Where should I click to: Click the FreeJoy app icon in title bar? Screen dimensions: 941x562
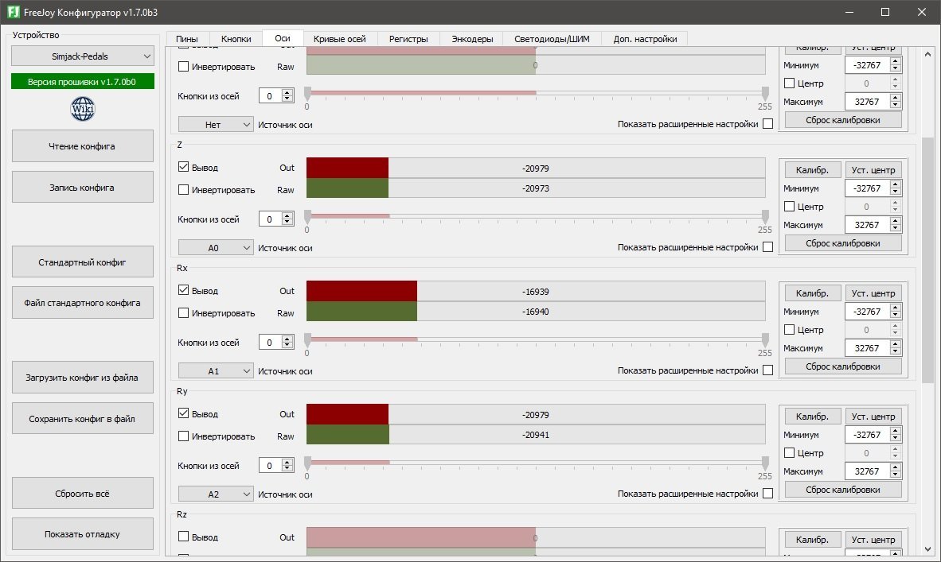pyautogui.click(x=13, y=12)
